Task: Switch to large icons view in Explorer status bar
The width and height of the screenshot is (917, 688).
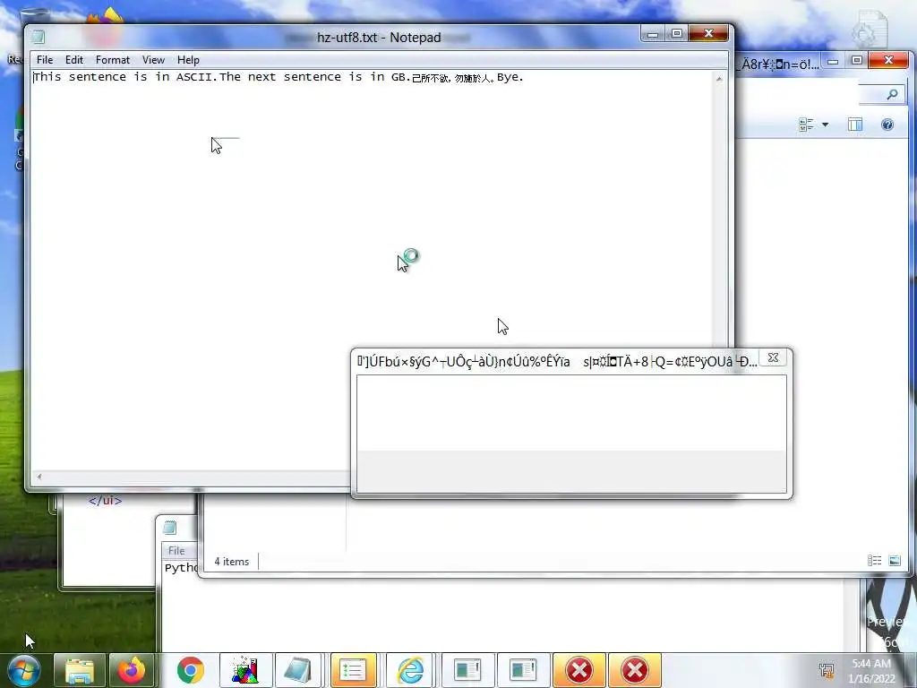Action: [895, 561]
